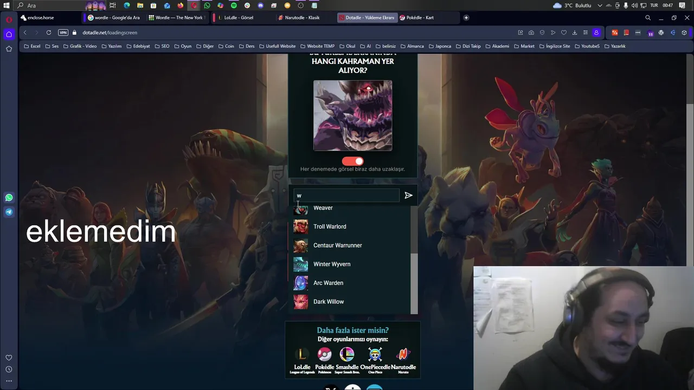
Task: Open the weather widget showing 3°C Bulutlu
Action: (x=572, y=5)
